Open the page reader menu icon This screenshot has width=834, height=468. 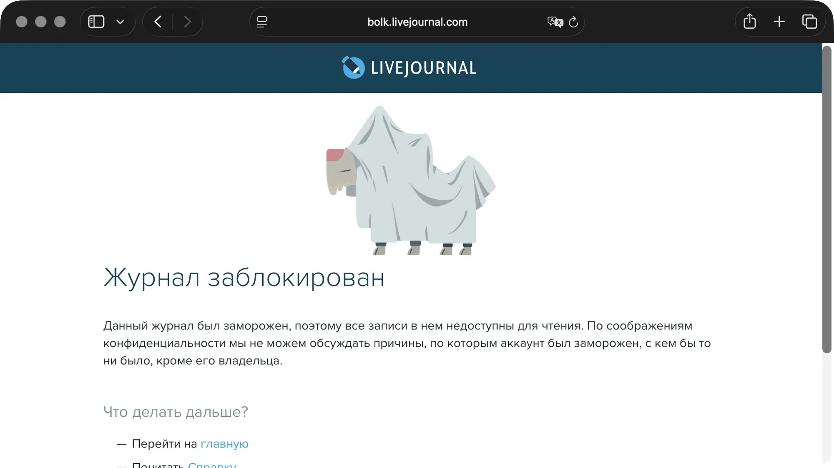click(x=262, y=22)
